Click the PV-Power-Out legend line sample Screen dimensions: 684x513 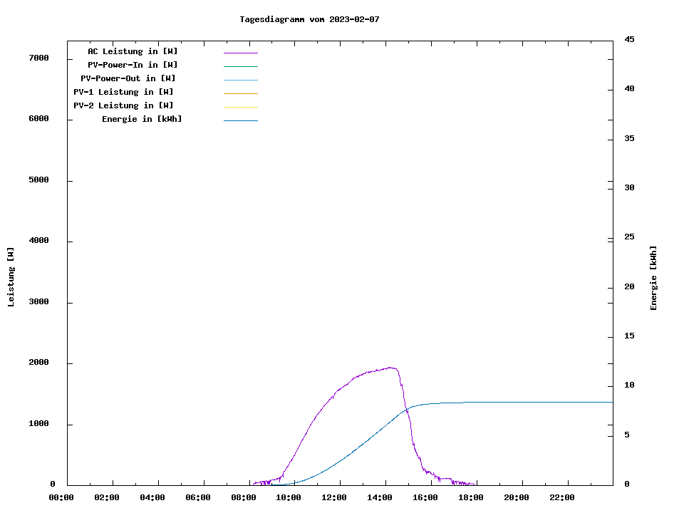[240, 80]
